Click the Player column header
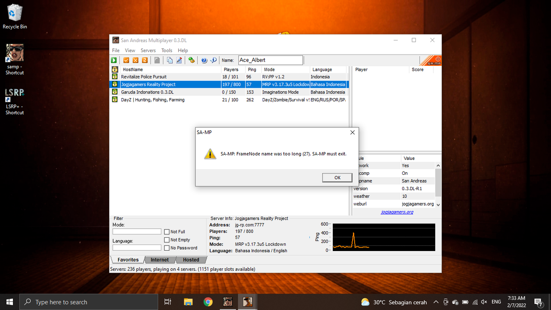551x310 pixels. (381, 69)
